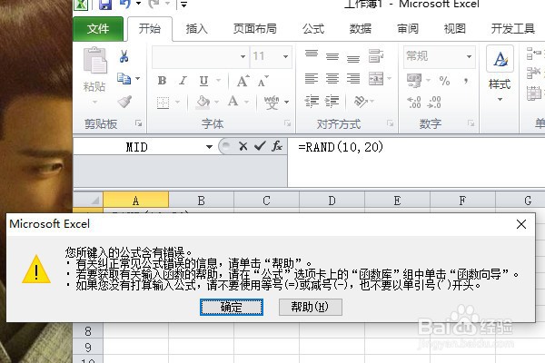
Task: Switch to the 公式 (Formulas) tab
Action: [x=313, y=28]
